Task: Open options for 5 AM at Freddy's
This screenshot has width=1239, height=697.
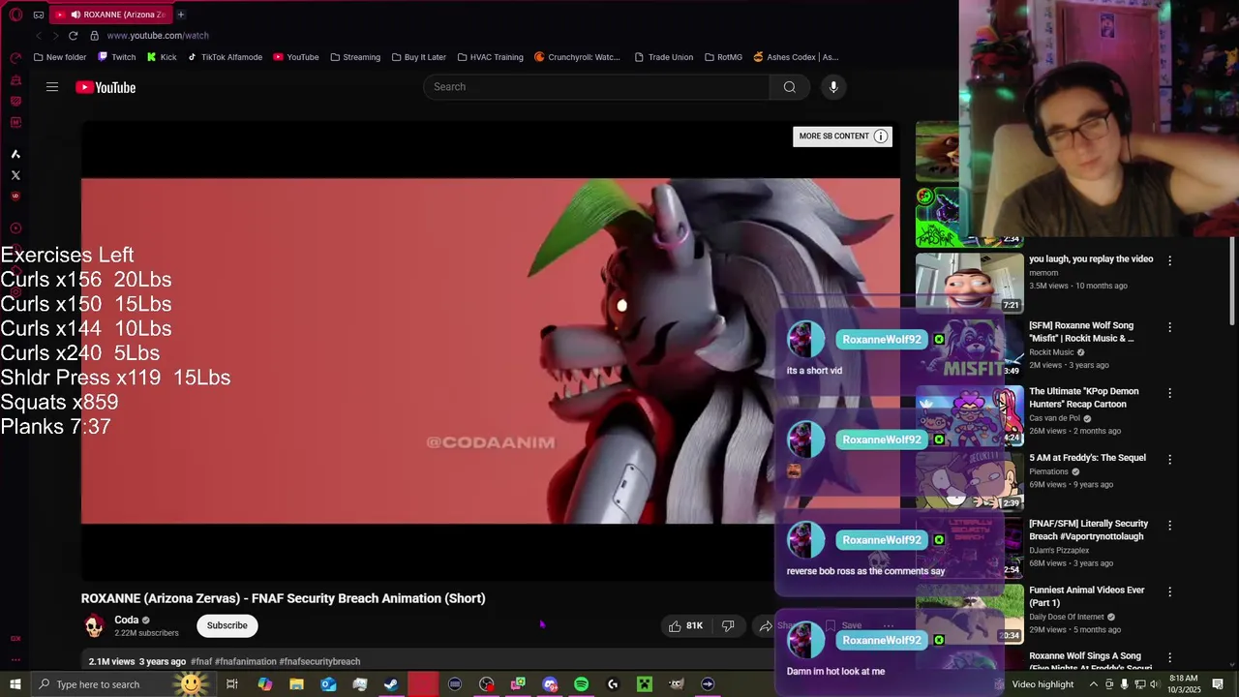Action: pyautogui.click(x=1169, y=459)
